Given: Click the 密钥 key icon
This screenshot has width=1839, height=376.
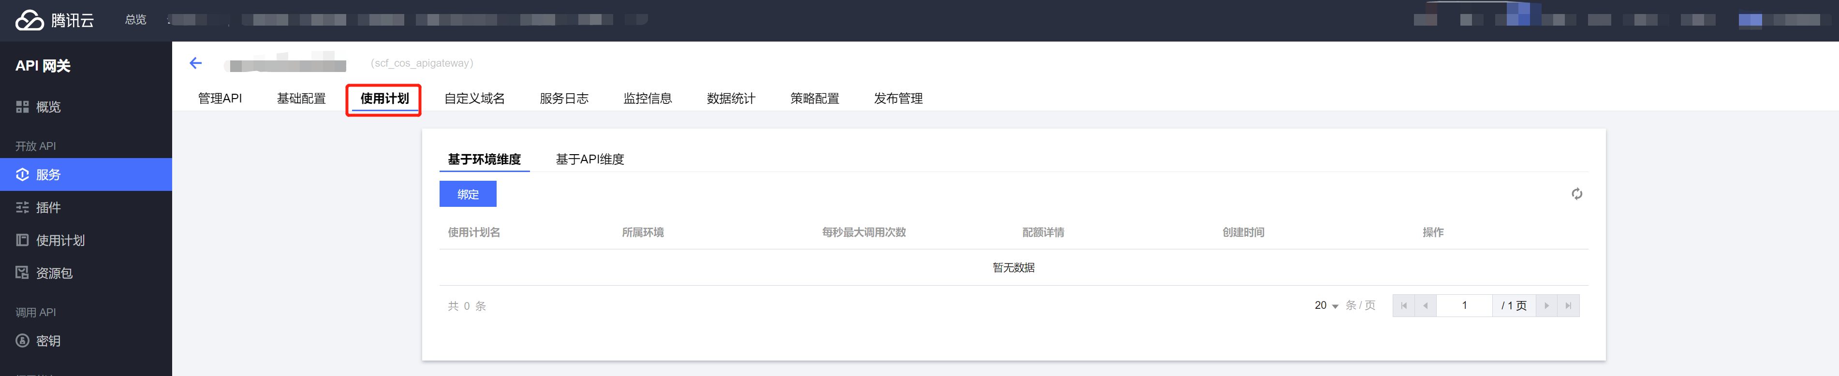Looking at the screenshot, I should (x=22, y=341).
